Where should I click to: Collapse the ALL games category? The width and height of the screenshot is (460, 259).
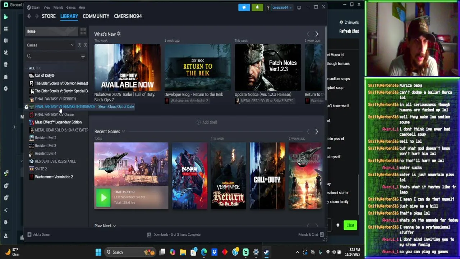coord(27,68)
